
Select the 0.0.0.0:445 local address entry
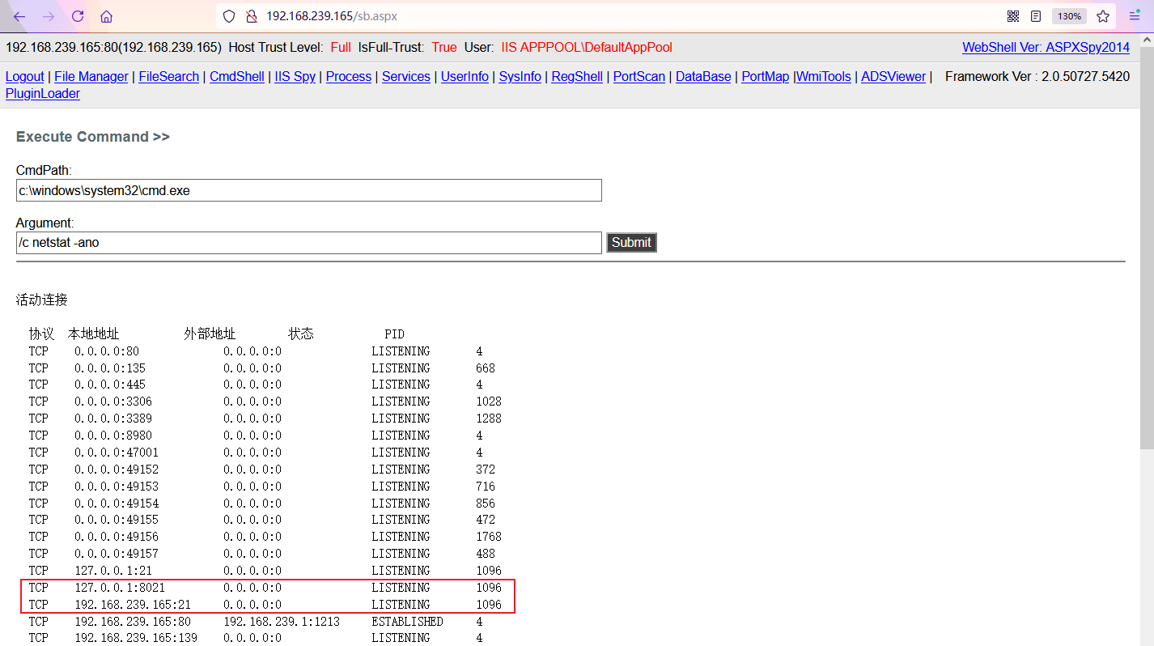click(110, 385)
